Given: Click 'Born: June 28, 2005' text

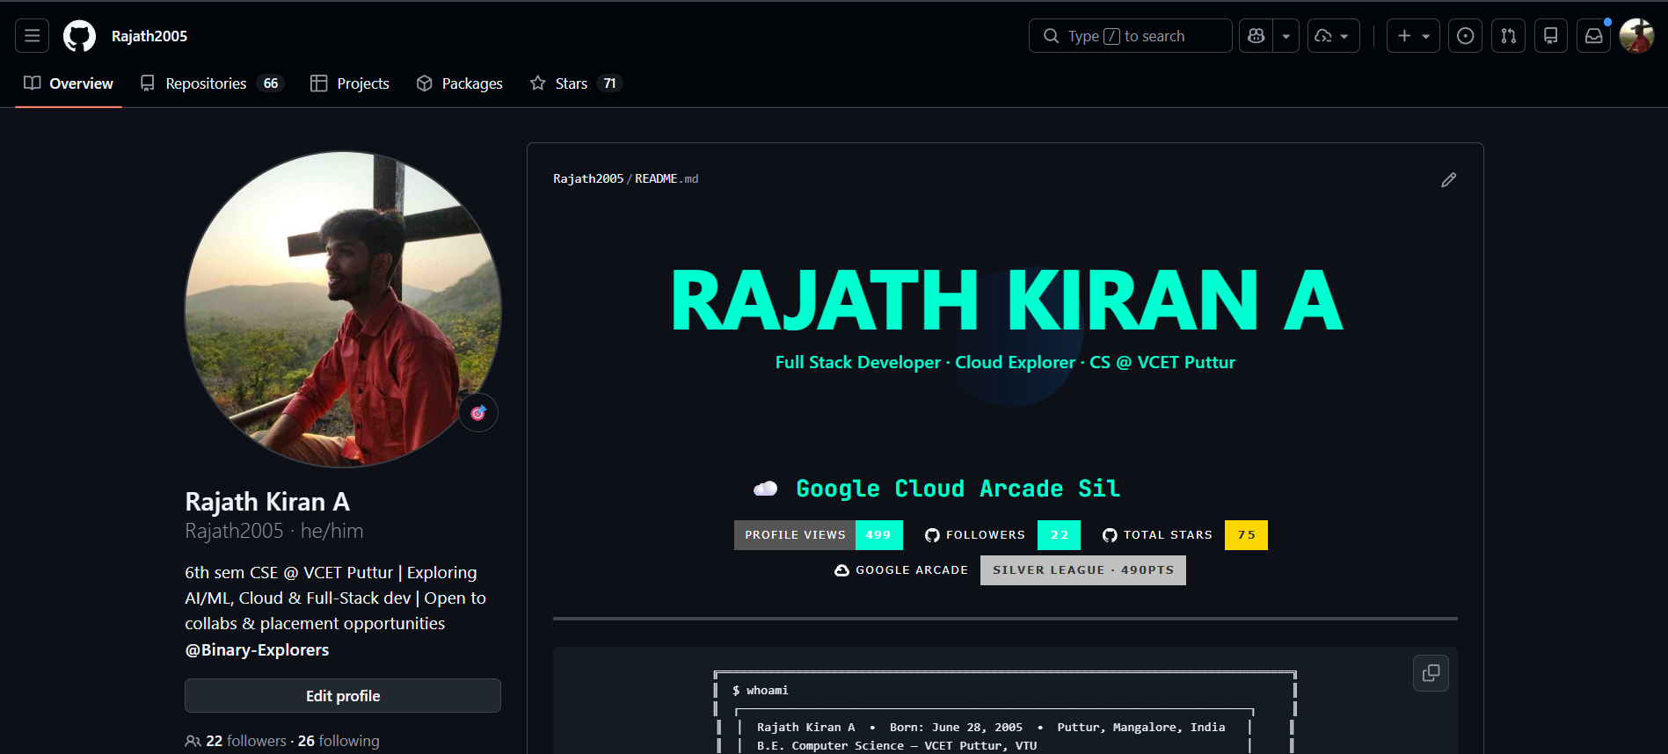Looking at the screenshot, I should tap(956, 728).
